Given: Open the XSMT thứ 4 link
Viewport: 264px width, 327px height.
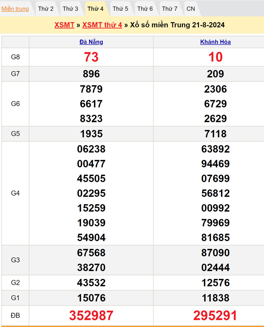Looking at the screenshot, I should pos(102,25).
